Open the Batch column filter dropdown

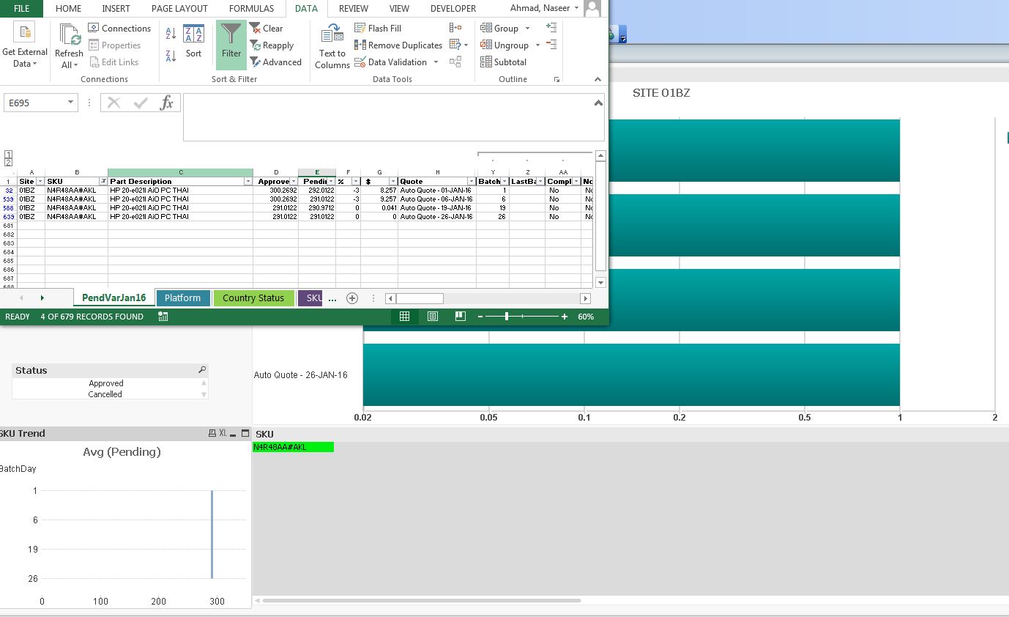(x=504, y=181)
